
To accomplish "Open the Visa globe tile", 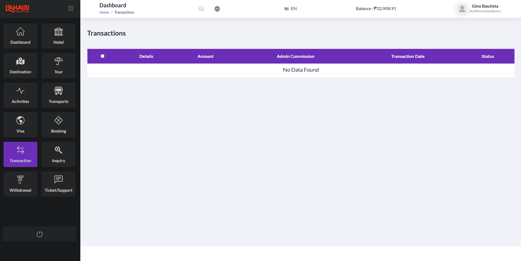I will (20, 125).
